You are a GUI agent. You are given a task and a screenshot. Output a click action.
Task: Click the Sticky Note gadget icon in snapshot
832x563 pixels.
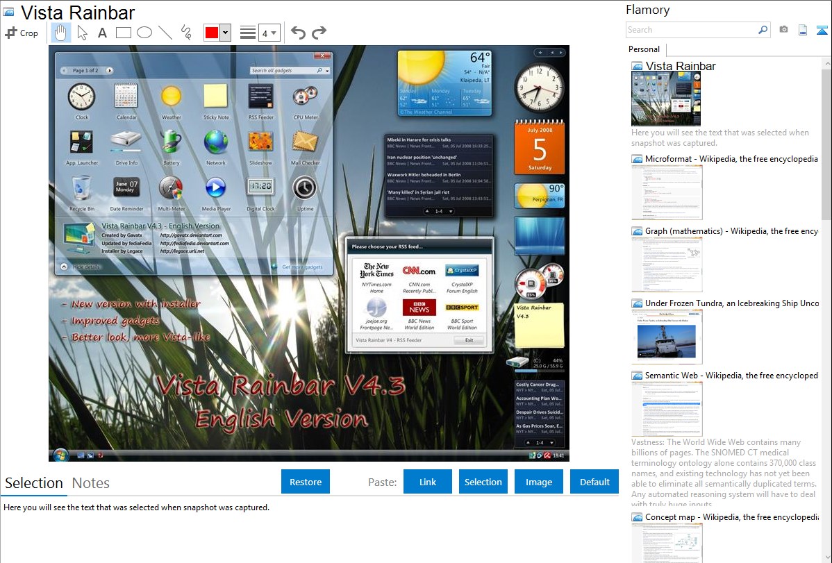click(216, 96)
